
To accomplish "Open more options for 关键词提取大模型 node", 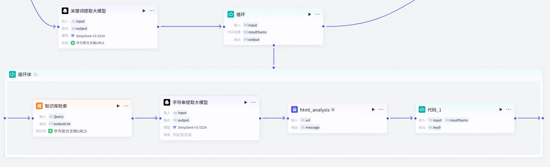I will (x=152, y=11).
